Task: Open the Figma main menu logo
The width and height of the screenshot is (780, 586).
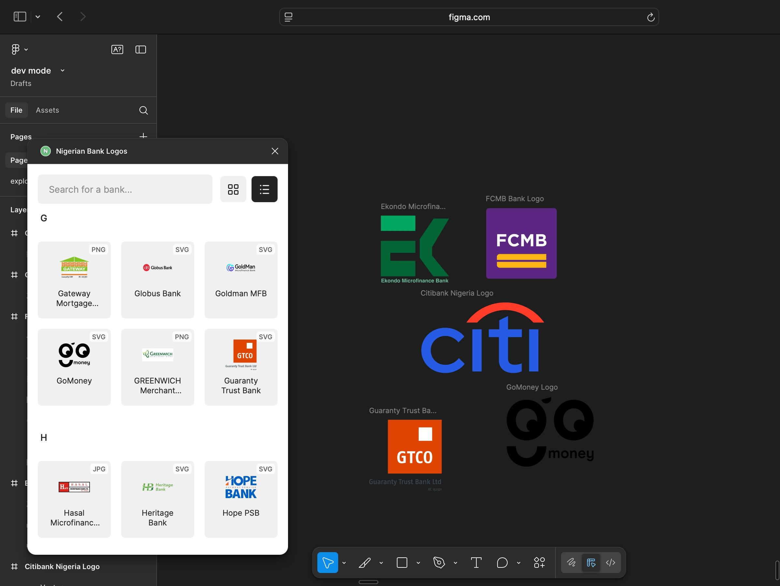Action: click(16, 49)
